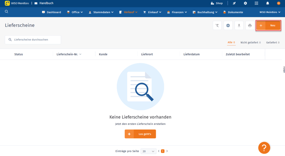The image size is (285, 156).
Task: Create new Lieferschein with Neu button
Action: (268, 26)
